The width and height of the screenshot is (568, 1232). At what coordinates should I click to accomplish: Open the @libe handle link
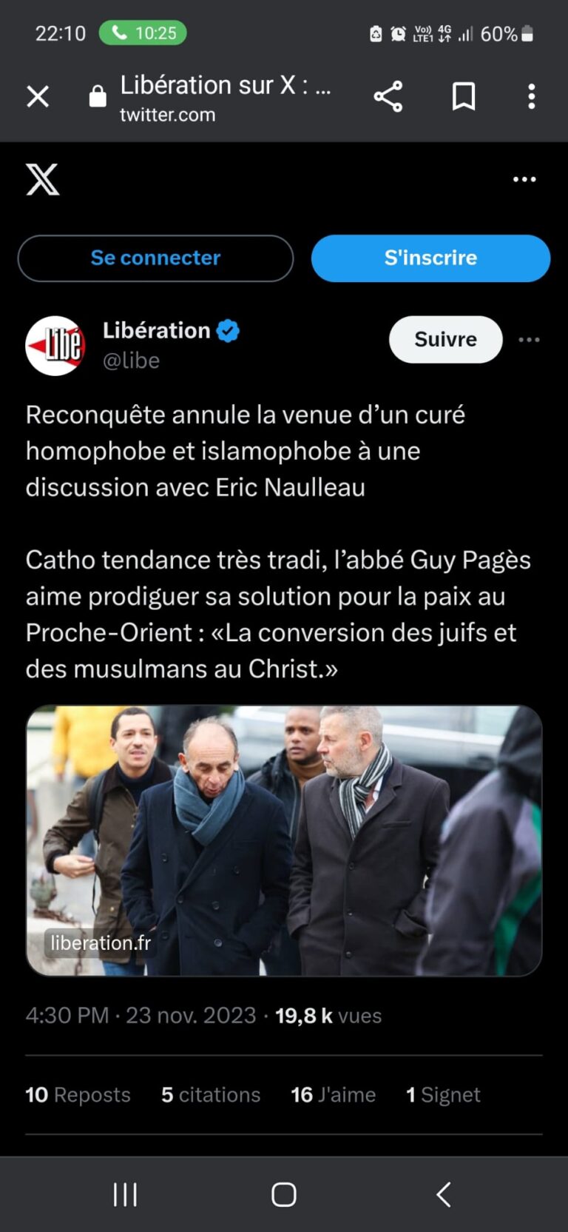pyautogui.click(x=131, y=361)
